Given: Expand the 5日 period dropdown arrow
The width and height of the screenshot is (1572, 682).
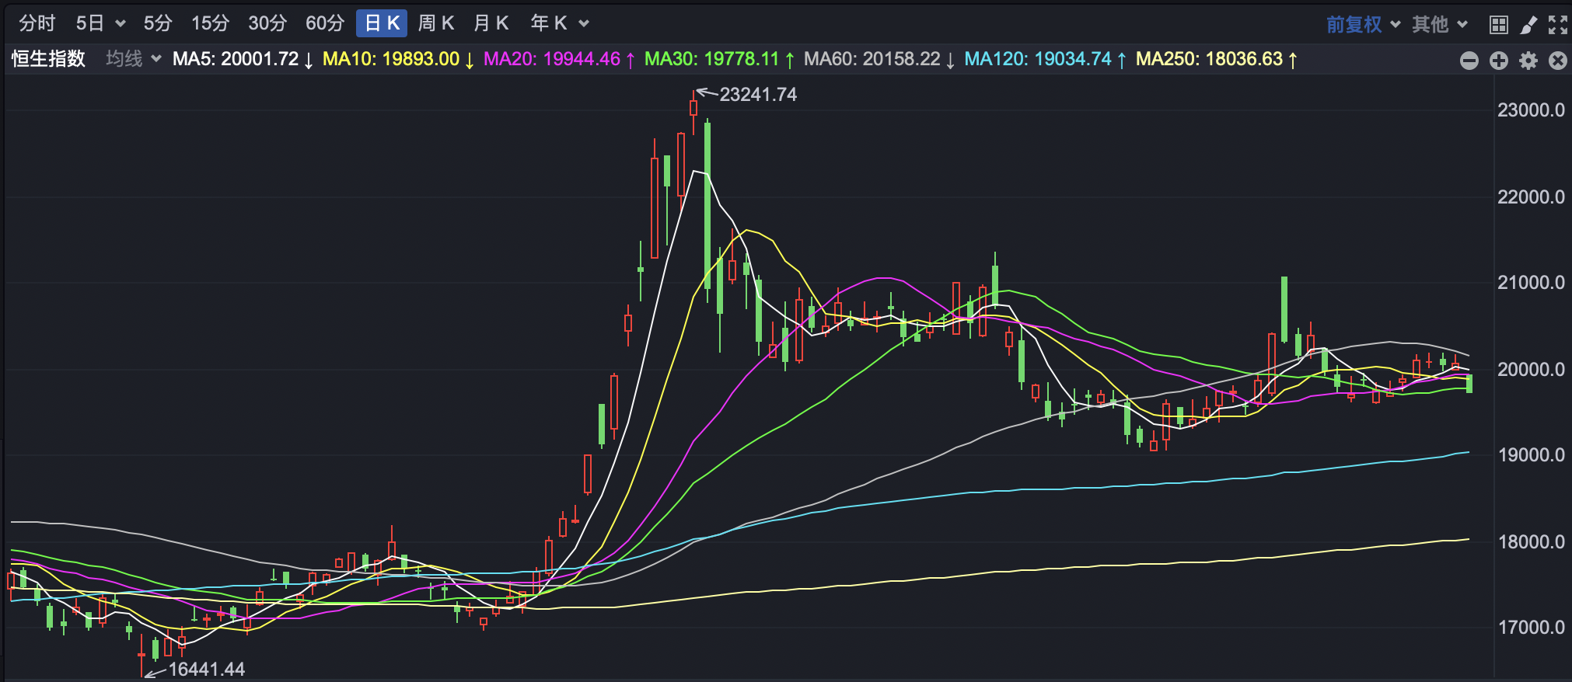Looking at the screenshot, I should coord(121,24).
